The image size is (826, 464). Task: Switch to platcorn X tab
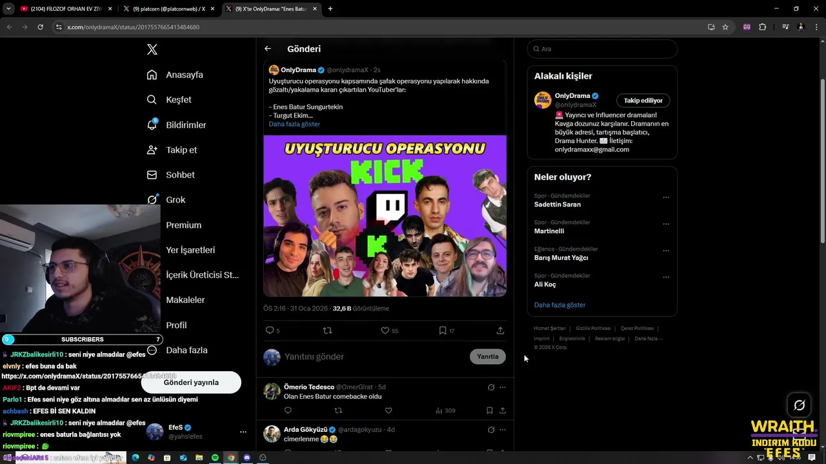pos(169,9)
